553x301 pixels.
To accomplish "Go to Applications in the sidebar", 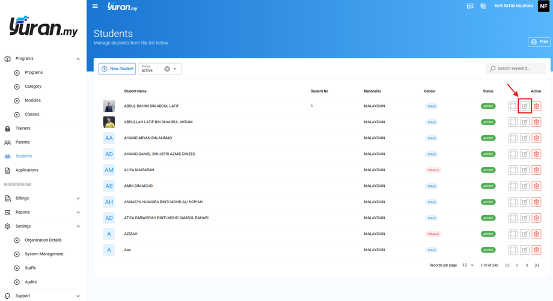I will (26, 170).
